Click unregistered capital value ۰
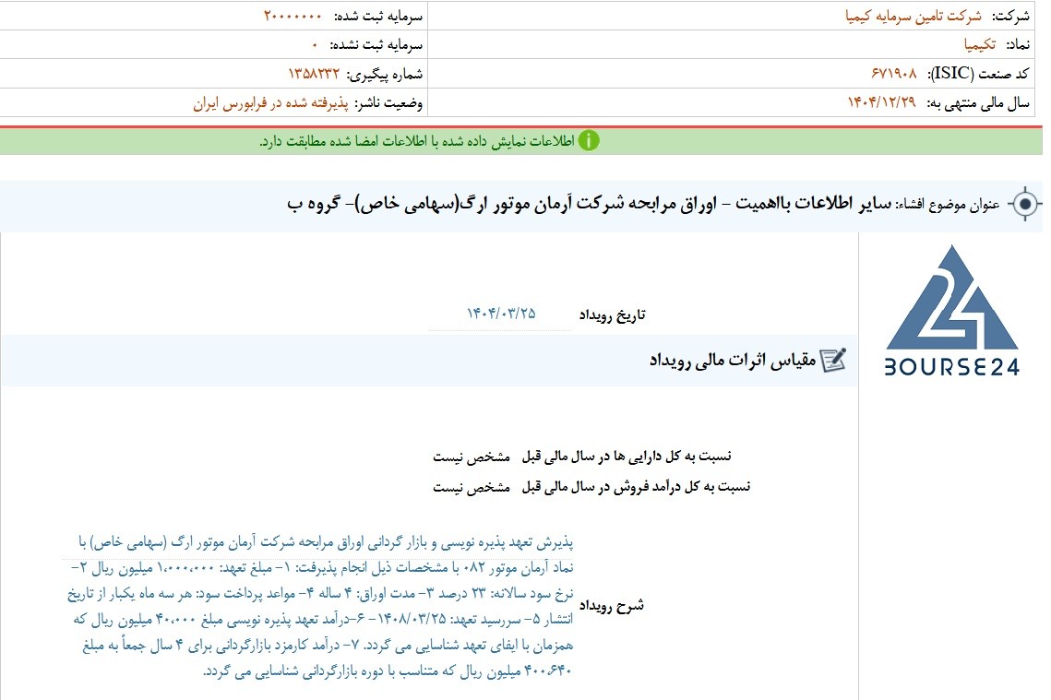1051x700 pixels. (315, 45)
